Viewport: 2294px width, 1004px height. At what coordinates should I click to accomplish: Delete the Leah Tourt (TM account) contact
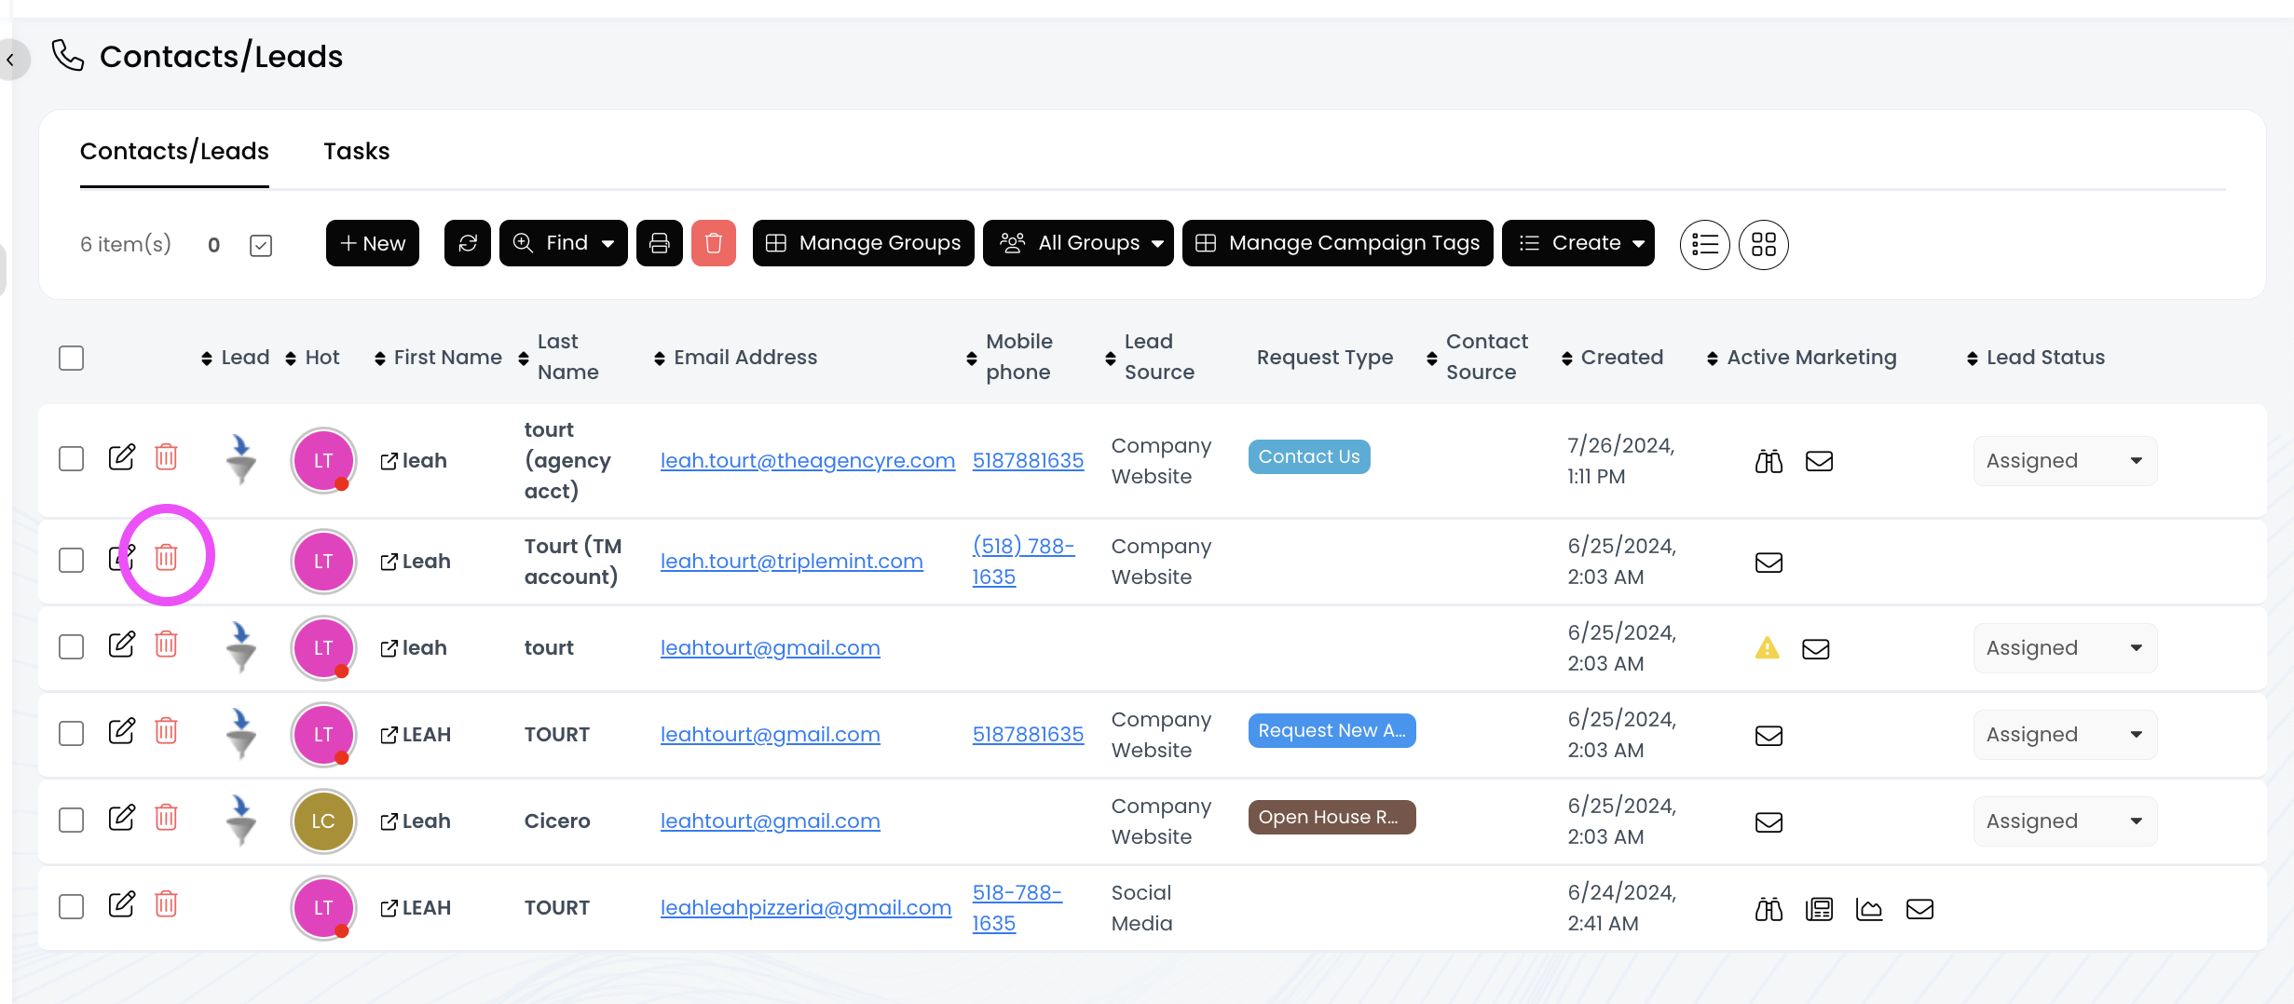(x=166, y=558)
